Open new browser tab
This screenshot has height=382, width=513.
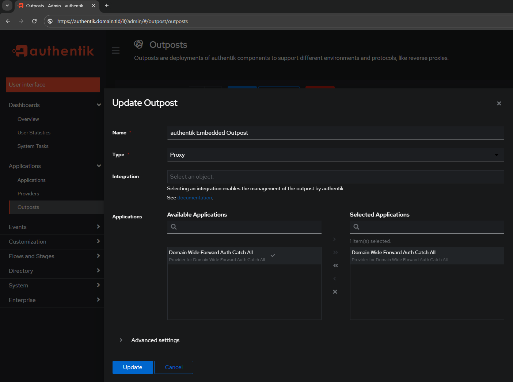[x=107, y=5]
